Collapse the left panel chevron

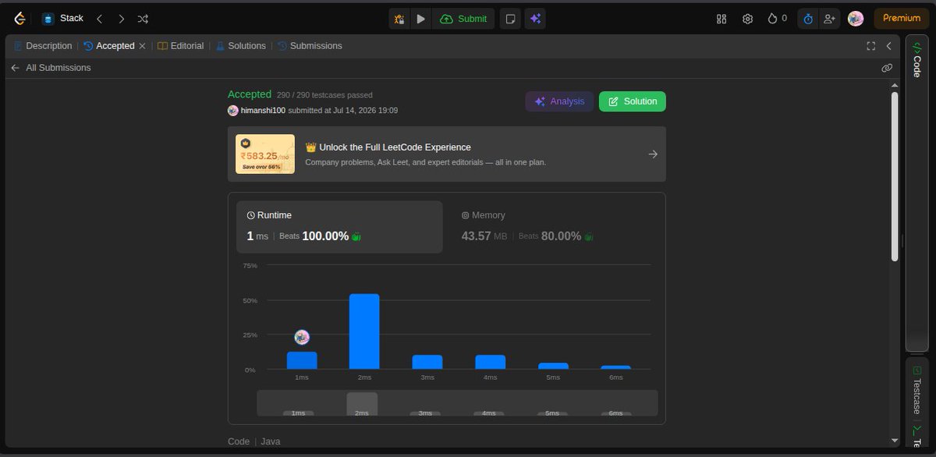[x=888, y=46]
